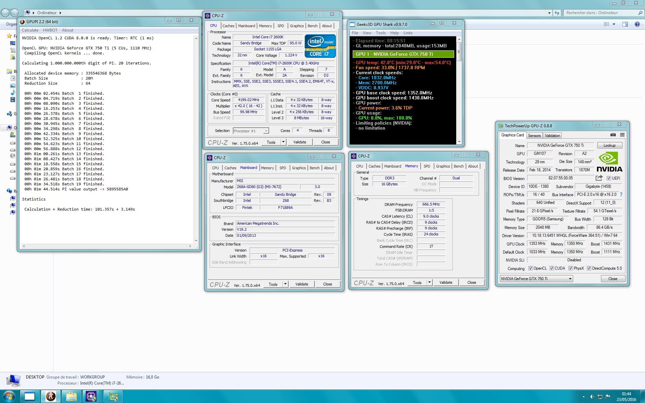The width and height of the screenshot is (645, 403).
Task: Expand Tools dropdown arrow in CPU-Z CPU window
Action: (283, 142)
